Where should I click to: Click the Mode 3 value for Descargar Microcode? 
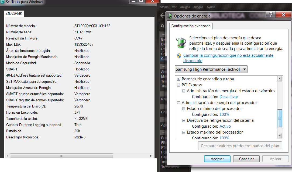[80, 137]
